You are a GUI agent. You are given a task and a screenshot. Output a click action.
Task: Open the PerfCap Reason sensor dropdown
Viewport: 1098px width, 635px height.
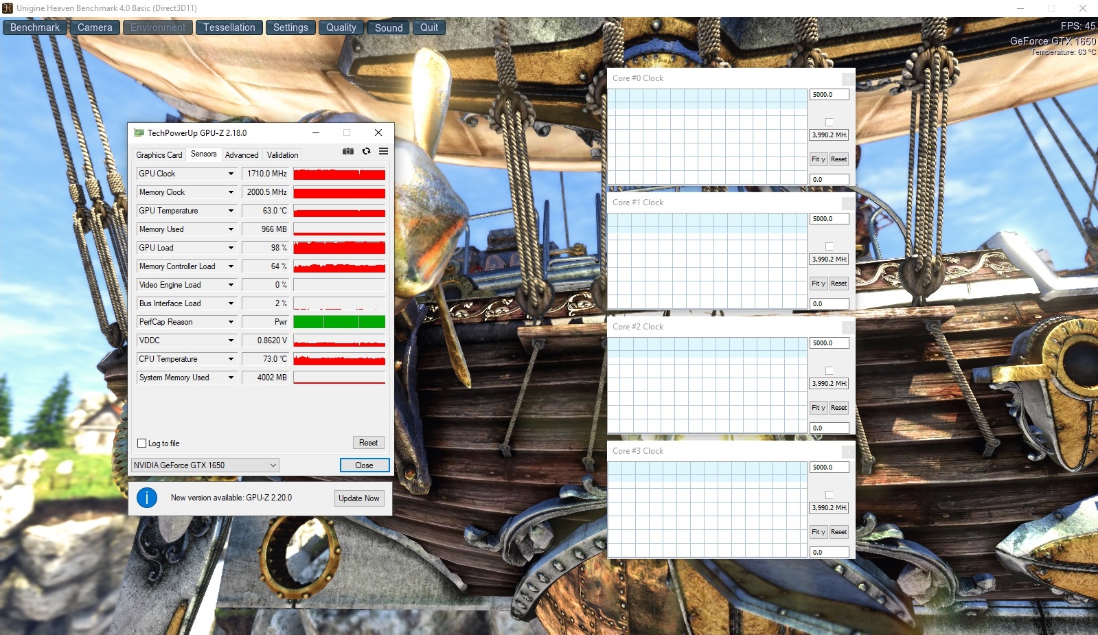point(231,322)
